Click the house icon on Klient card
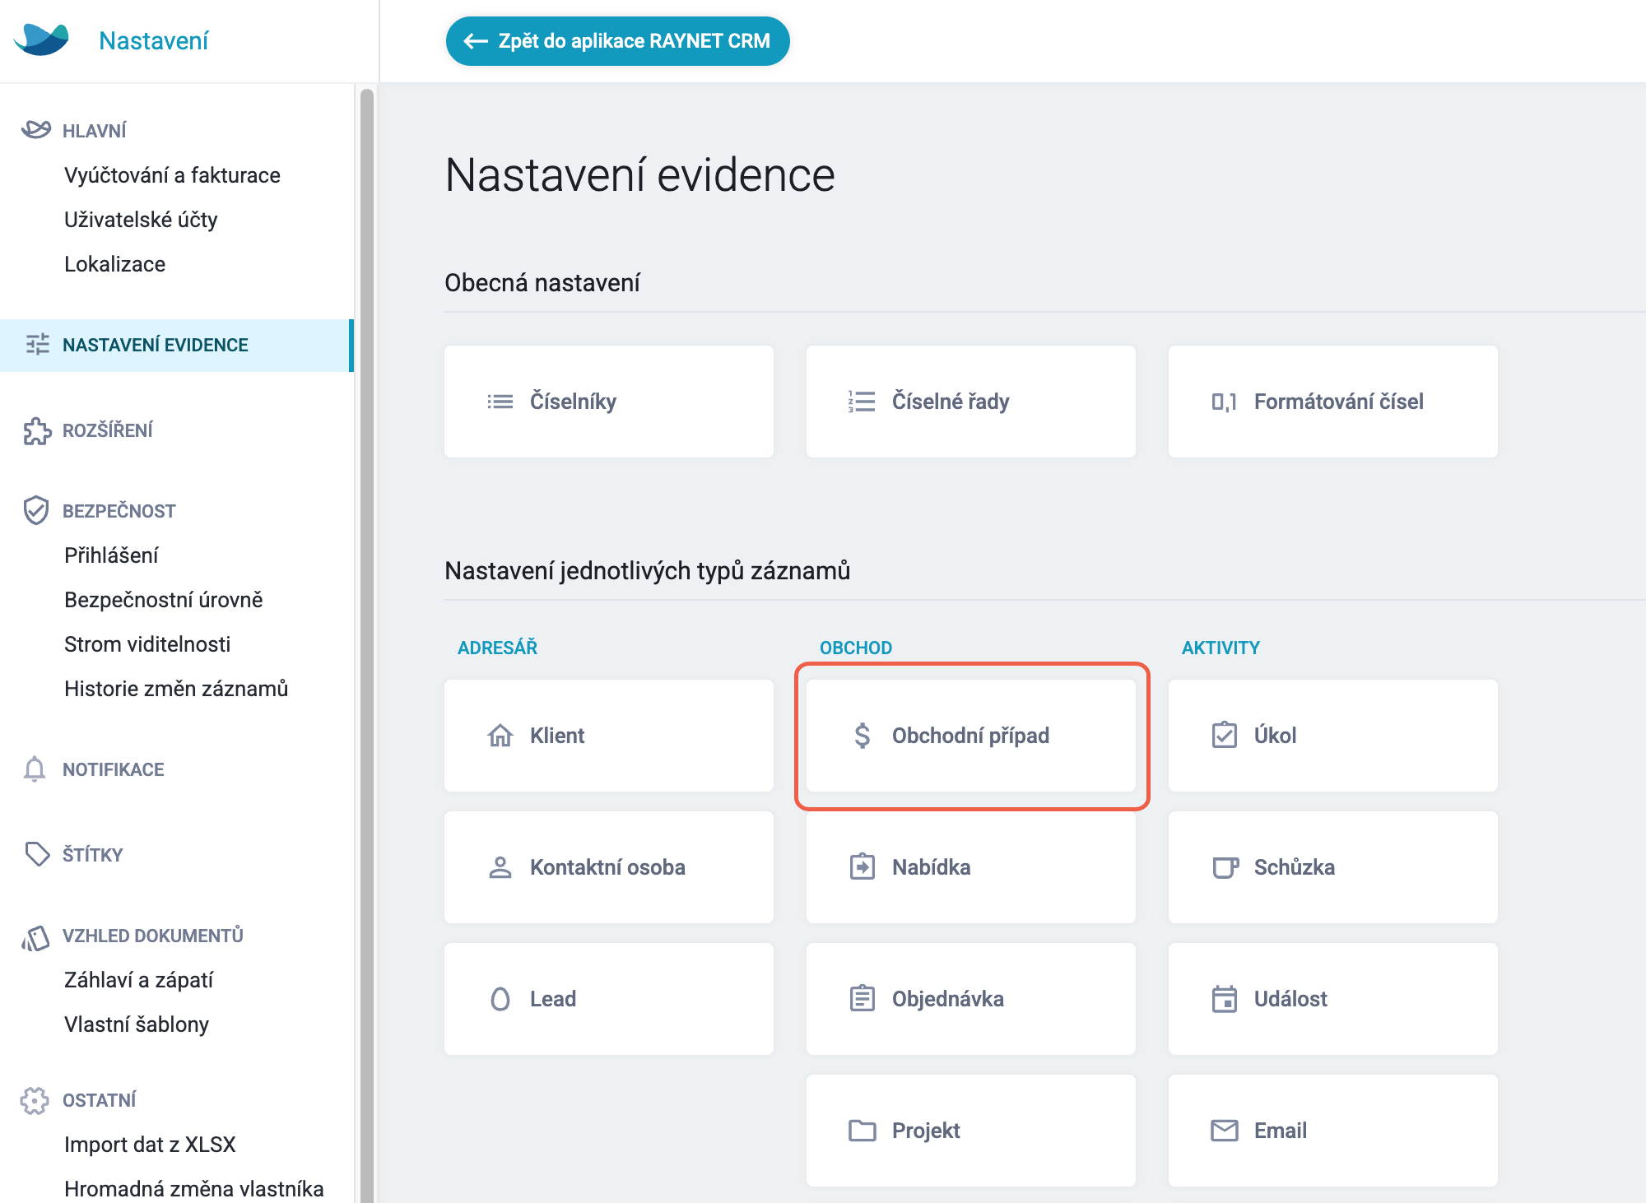Viewport: 1646px width, 1203px height. pos(500,735)
